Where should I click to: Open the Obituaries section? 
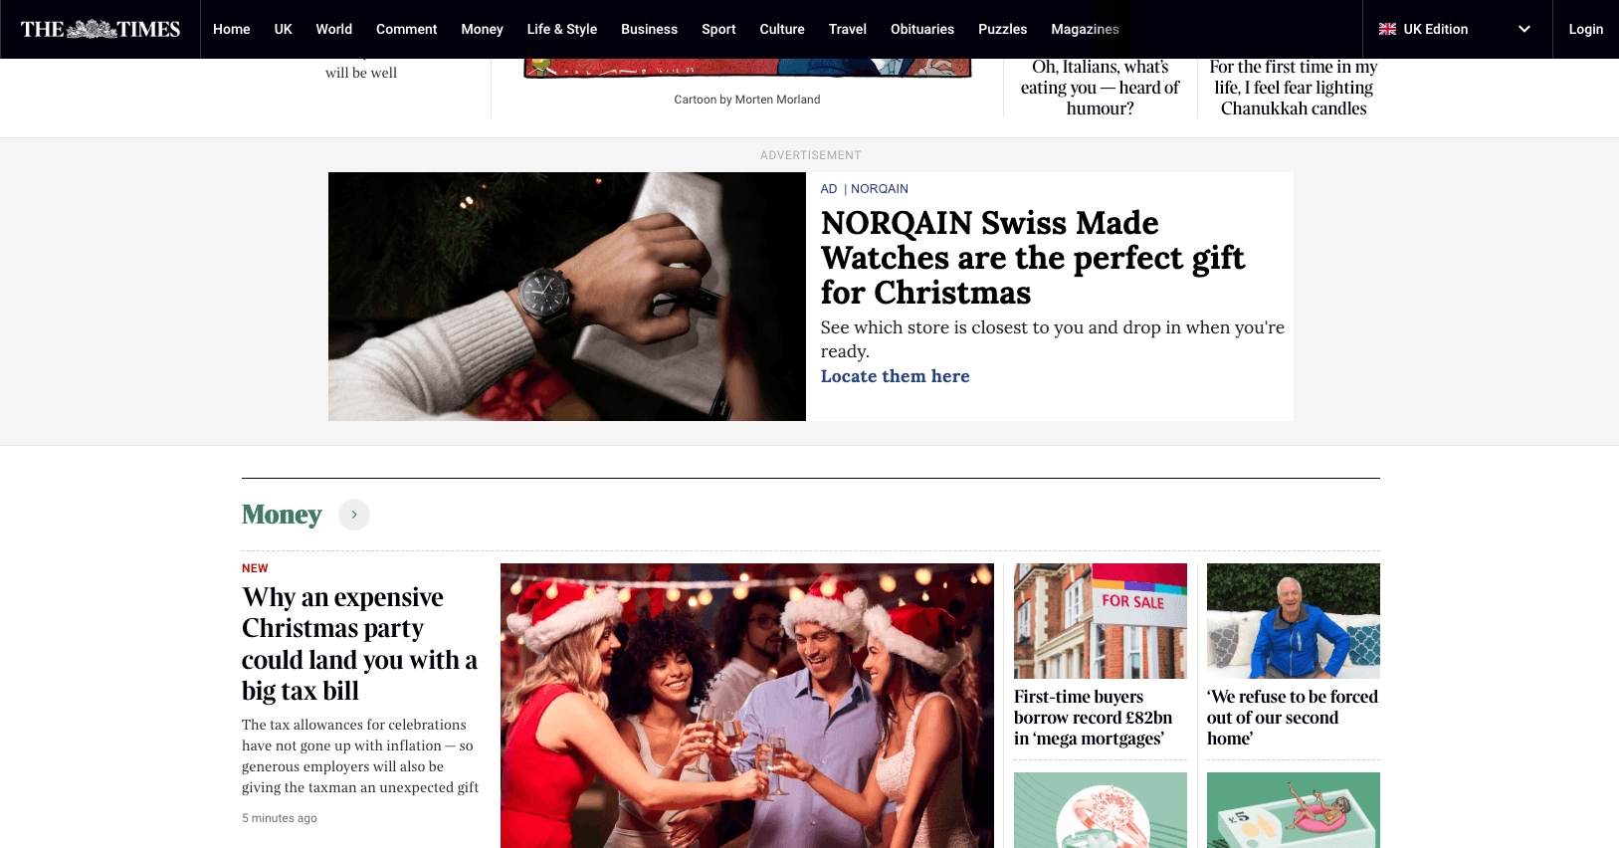(922, 29)
